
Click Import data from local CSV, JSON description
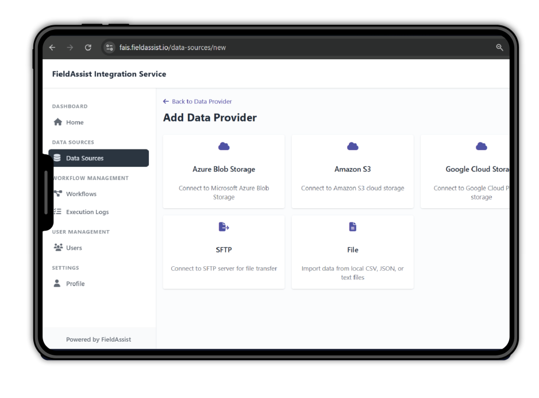(353, 273)
